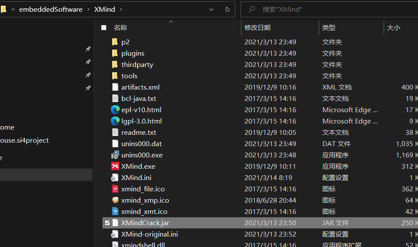This screenshot has width=418, height=247.
Task: Click the first pin icon in the navigation pane
Action: coord(88,49)
